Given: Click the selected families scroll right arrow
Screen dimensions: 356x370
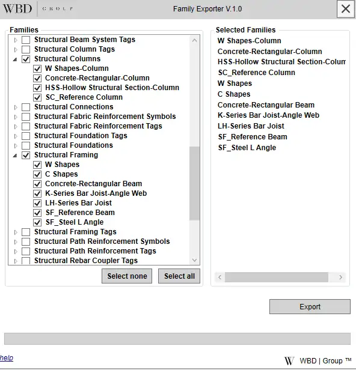Looking at the screenshot, I should pyautogui.click(x=340, y=277).
